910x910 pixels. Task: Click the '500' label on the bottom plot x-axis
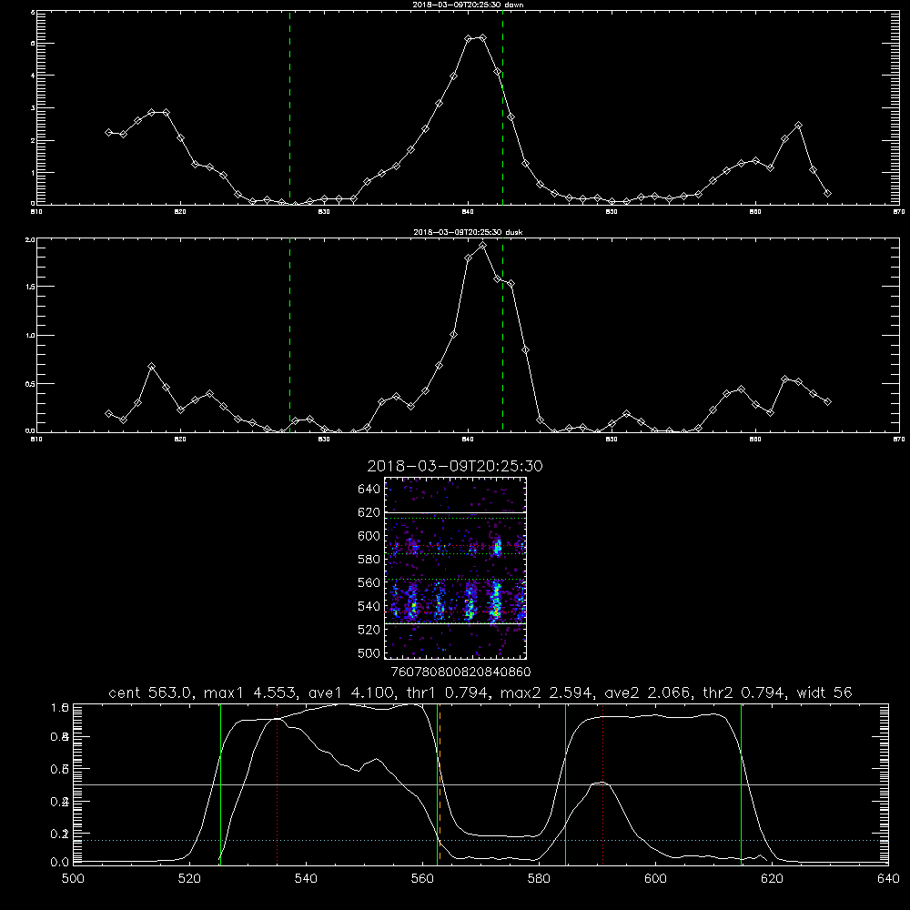coord(73,879)
